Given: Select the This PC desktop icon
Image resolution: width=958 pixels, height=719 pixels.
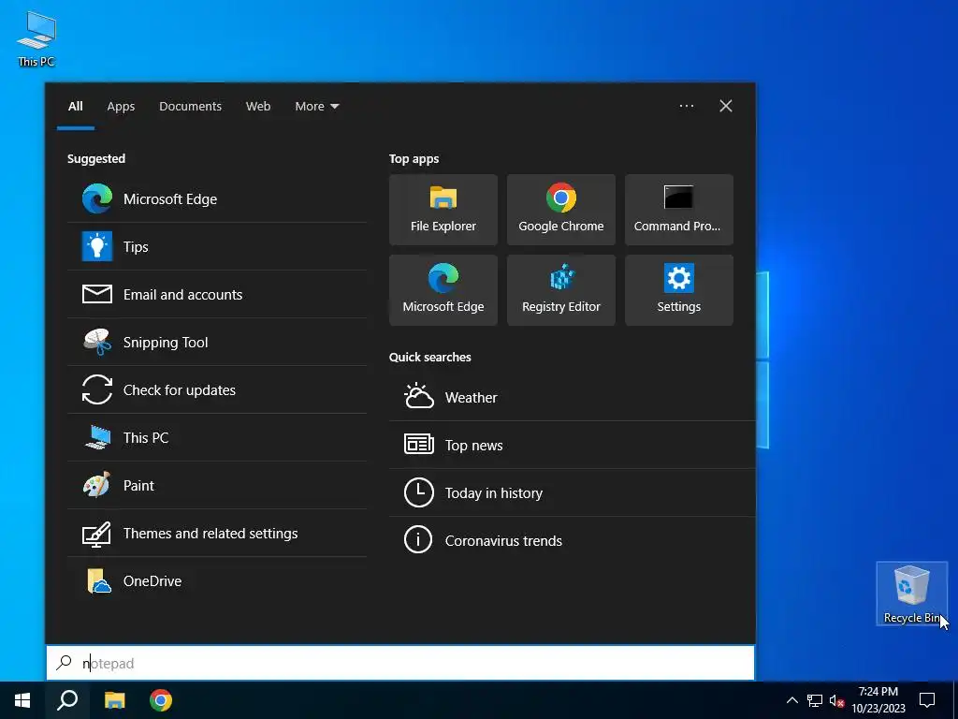Looking at the screenshot, I should (36, 38).
